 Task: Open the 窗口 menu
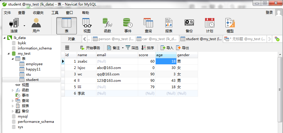pyautogui.click(x=70, y=13)
